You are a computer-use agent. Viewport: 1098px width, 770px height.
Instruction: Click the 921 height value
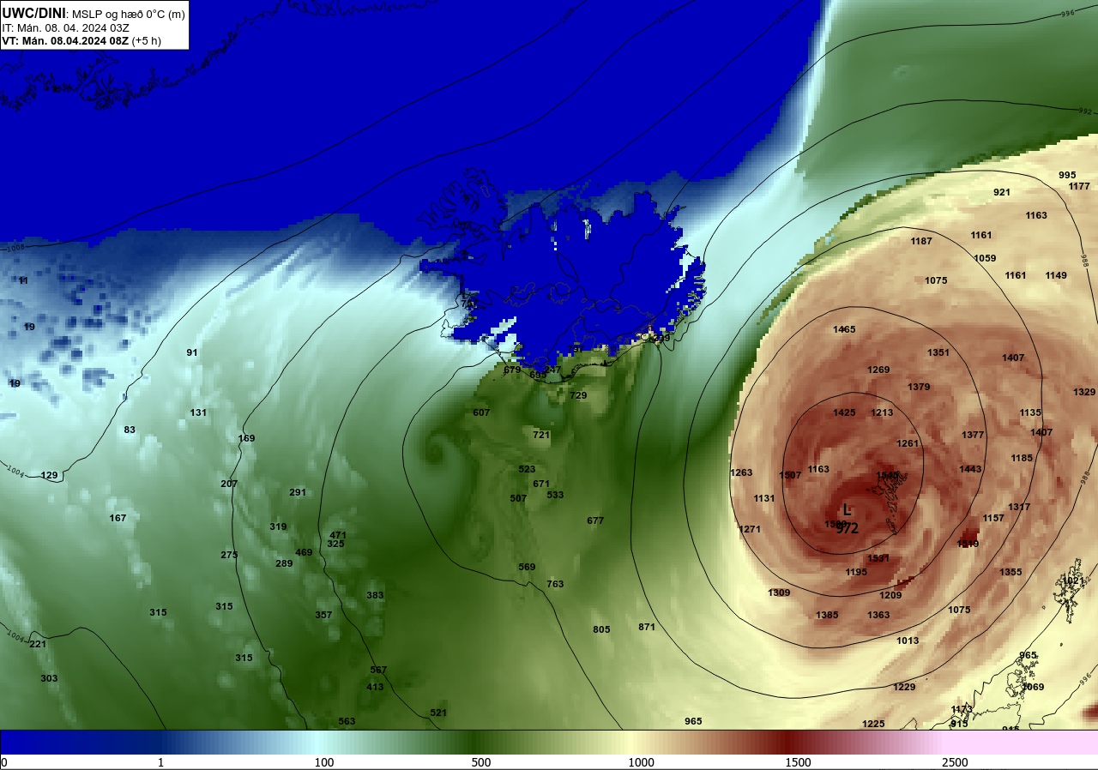[x=1002, y=192]
